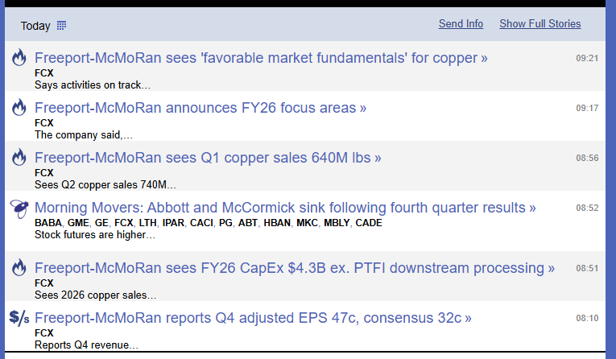This screenshot has height=359, width=616.
Task: Click flame icon beside Q1 copper sales story
Action: click(19, 158)
